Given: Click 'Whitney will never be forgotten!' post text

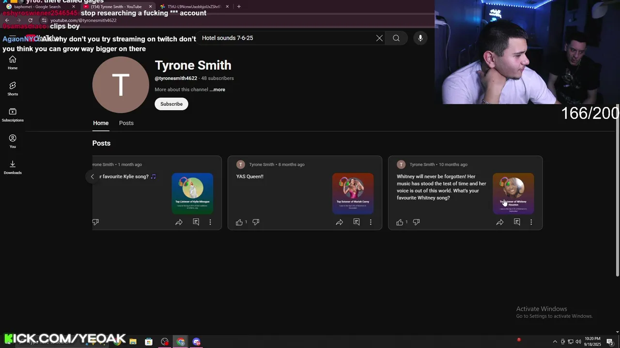Looking at the screenshot, I should 441,187.
